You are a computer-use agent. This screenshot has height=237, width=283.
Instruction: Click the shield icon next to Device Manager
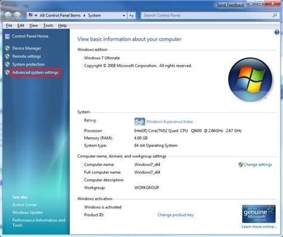pos(7,48)
